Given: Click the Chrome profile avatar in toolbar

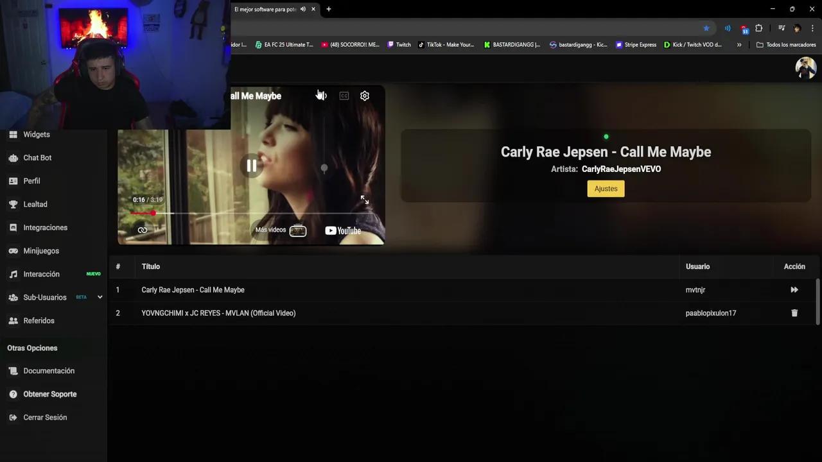Looking at the screenshot, I should point(797,28).
